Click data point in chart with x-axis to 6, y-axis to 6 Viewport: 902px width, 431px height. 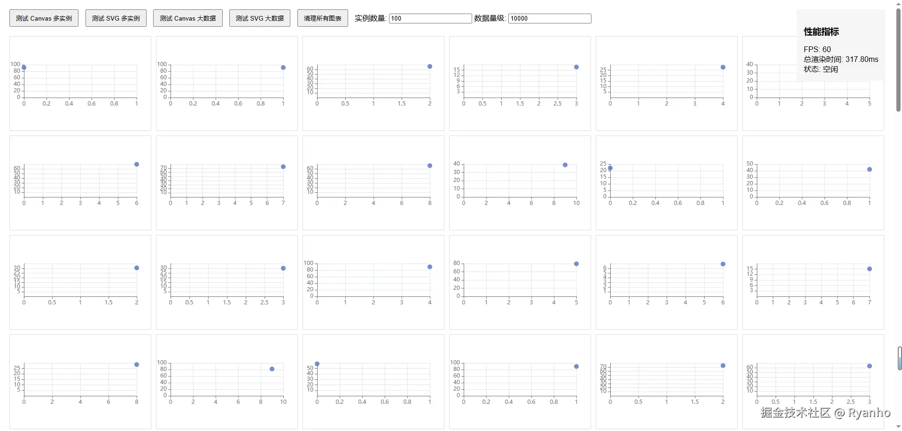(x=723, y=264)
